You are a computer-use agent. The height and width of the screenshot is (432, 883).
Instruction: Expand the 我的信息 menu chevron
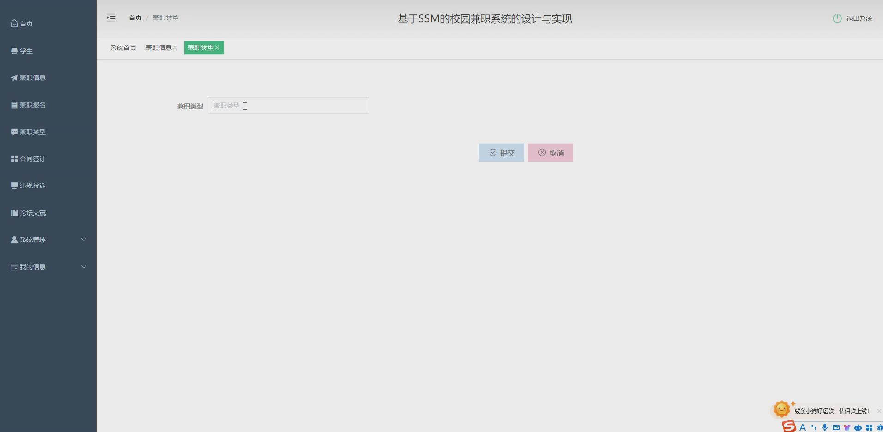[x=84, y=267]
